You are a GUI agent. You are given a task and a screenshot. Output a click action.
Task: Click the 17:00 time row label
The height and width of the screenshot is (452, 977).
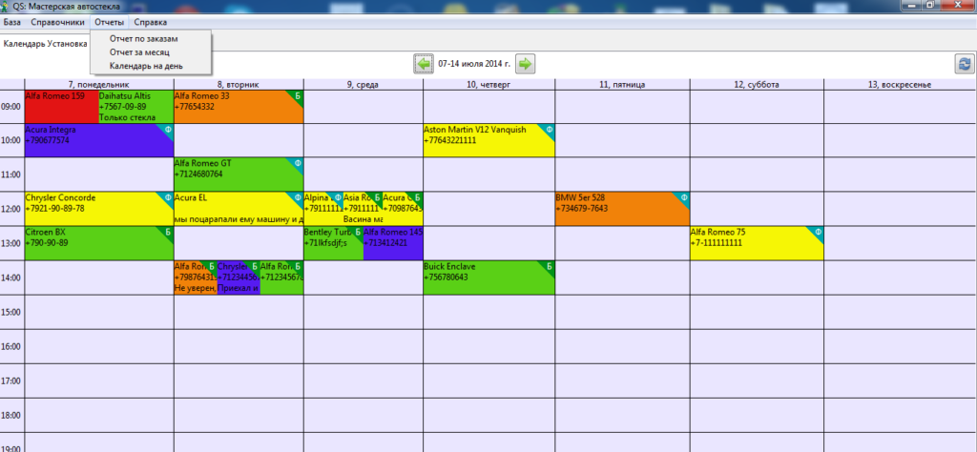pyautogui.click(x=12, y=380)
